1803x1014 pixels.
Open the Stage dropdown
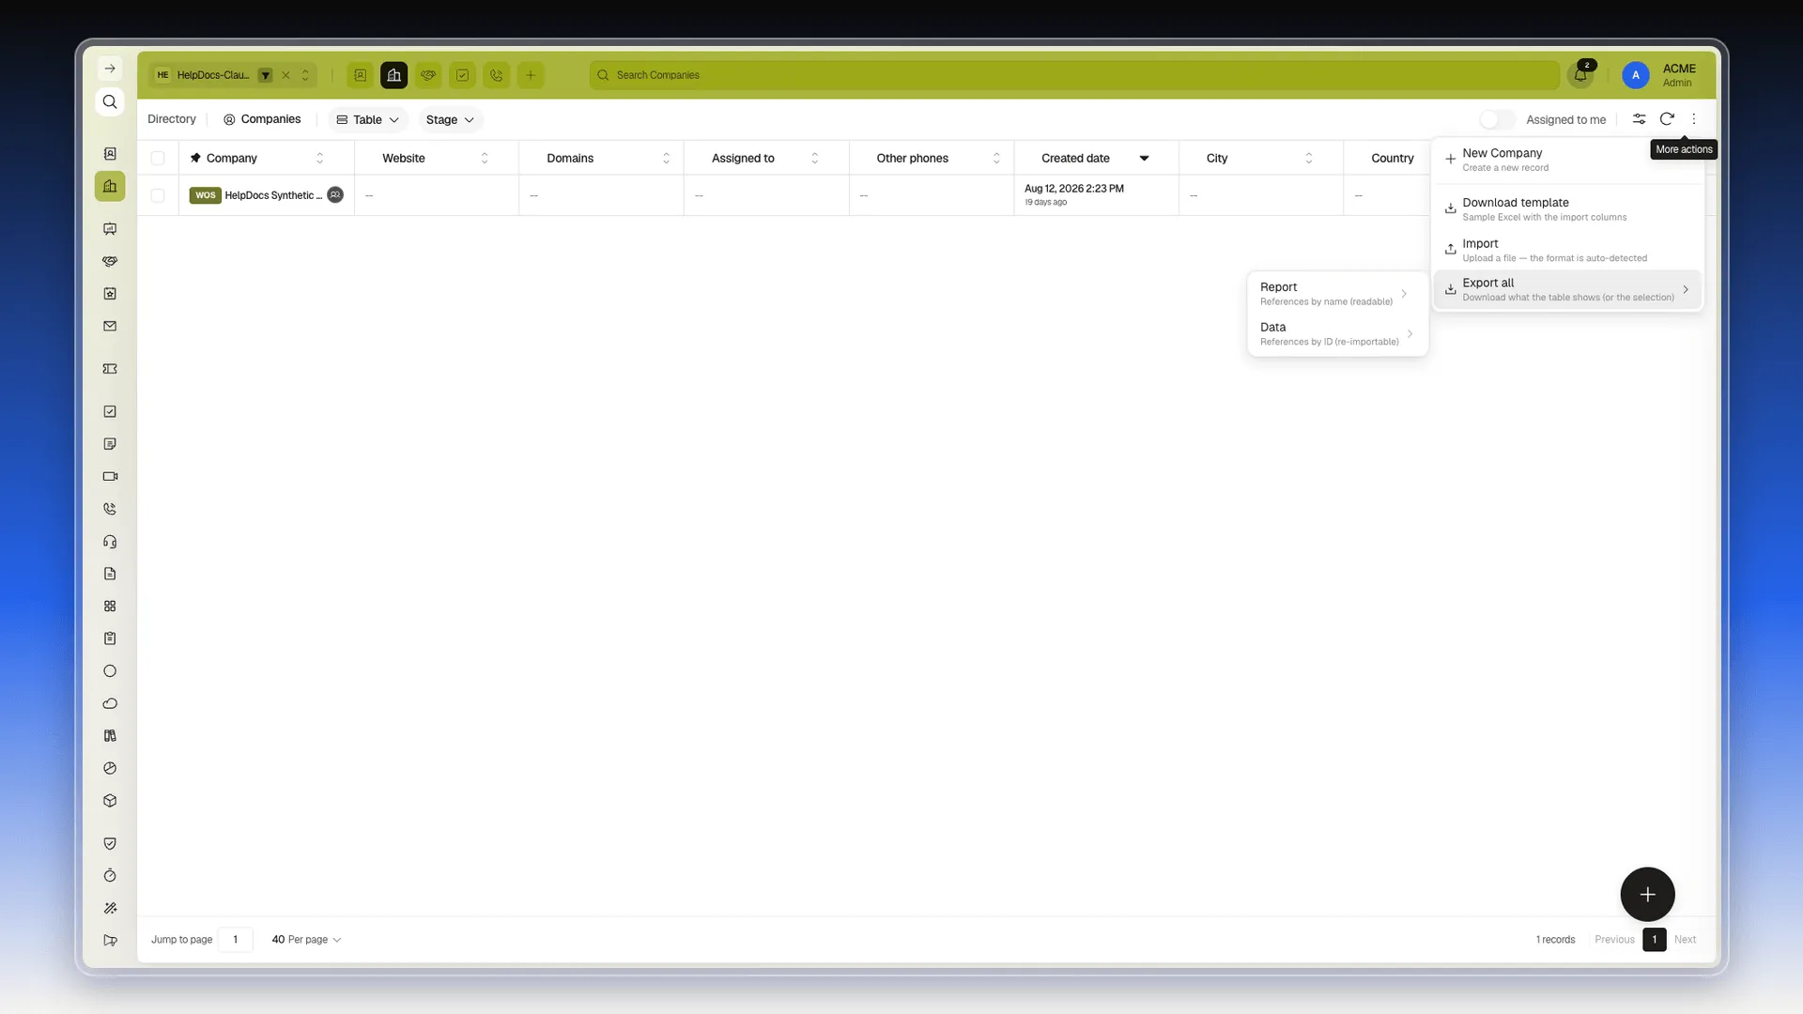pos(450,119)
